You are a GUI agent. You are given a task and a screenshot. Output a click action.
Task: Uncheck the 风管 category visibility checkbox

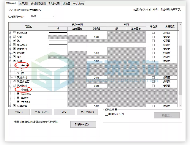(x=14, y=61)
